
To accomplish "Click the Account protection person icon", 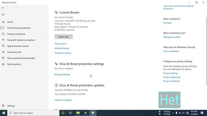I will click(3, 34).
